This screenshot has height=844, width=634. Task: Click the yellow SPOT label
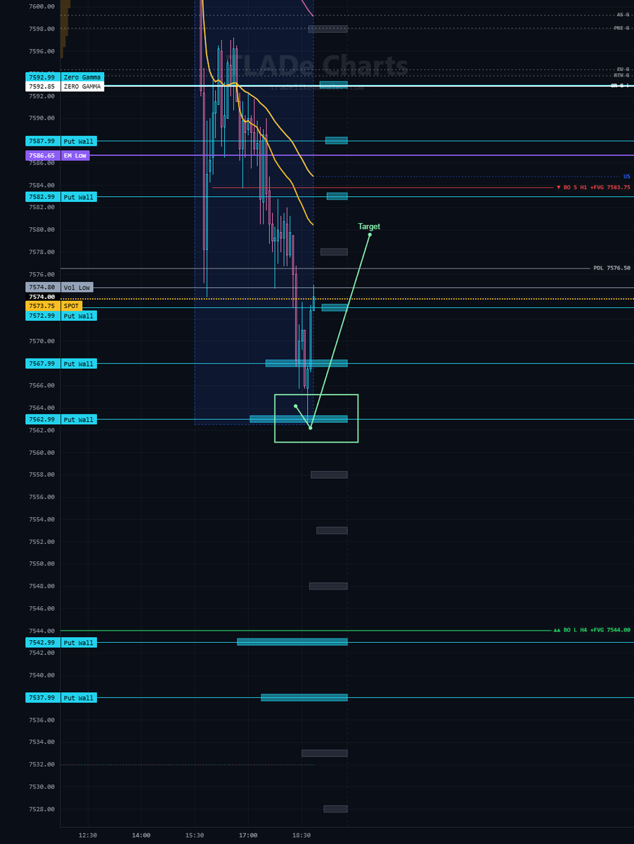(72, 306)
